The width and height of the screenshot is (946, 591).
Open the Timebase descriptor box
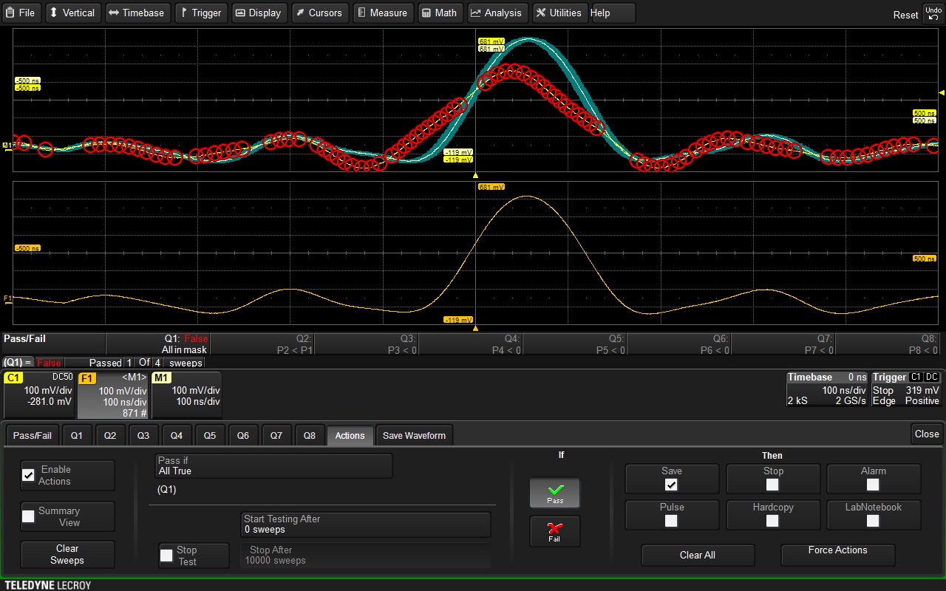[827, 389]
